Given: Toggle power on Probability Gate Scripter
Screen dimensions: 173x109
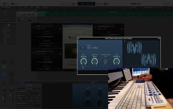Looking at the screenshot, I should [34, 52].
